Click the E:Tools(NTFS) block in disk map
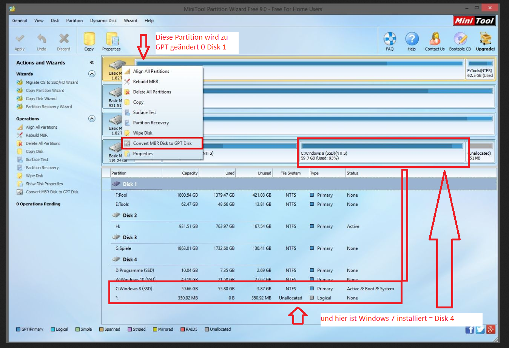The height and width of the screenshot is (348, 509). [480, 69]
